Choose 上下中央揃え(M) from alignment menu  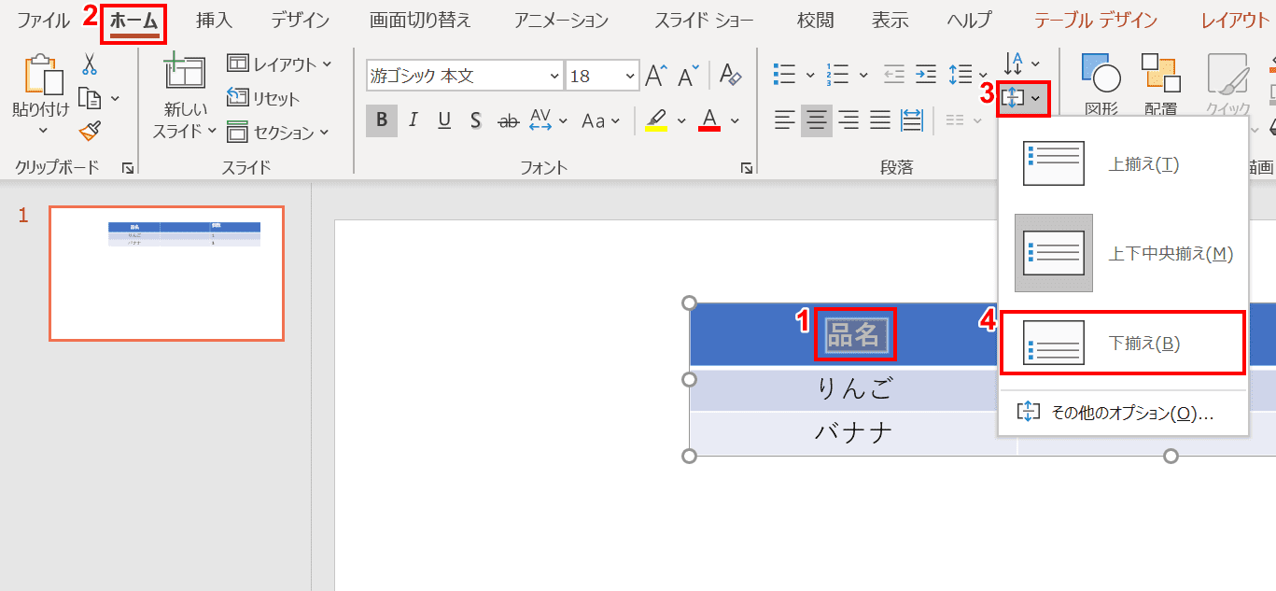click(1123, 253)
